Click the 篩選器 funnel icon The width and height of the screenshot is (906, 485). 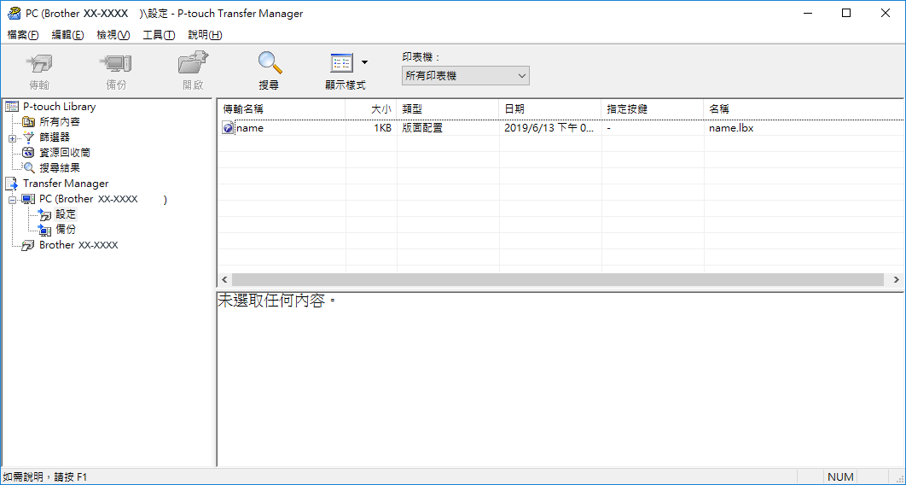point(28,137)
